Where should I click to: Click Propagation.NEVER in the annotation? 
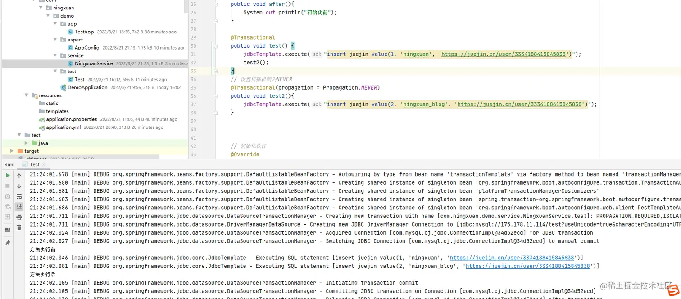pyautogui.click(x=350, y=87)
